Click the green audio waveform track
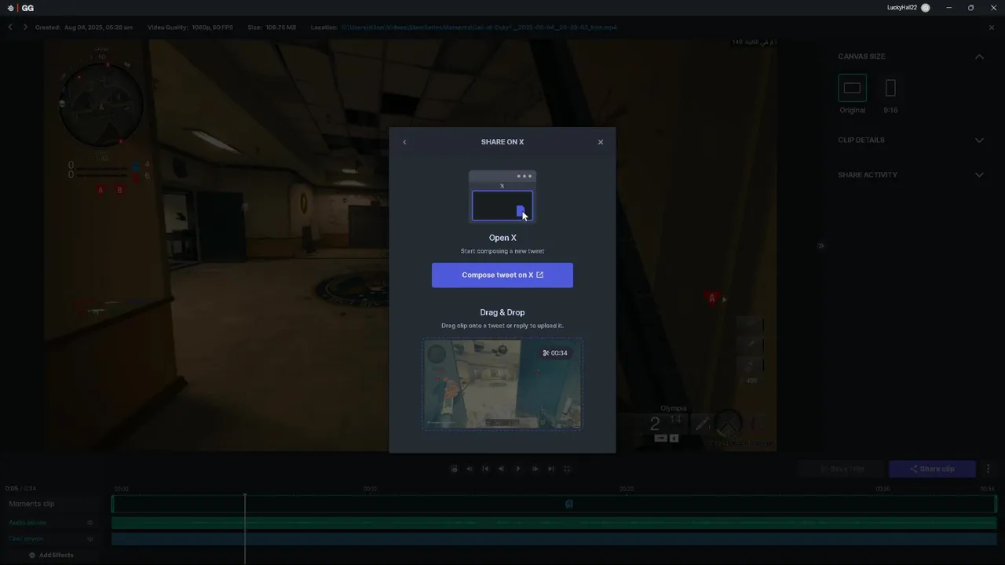This screenshot has width=1005, height=565. (x=554, y=523)
